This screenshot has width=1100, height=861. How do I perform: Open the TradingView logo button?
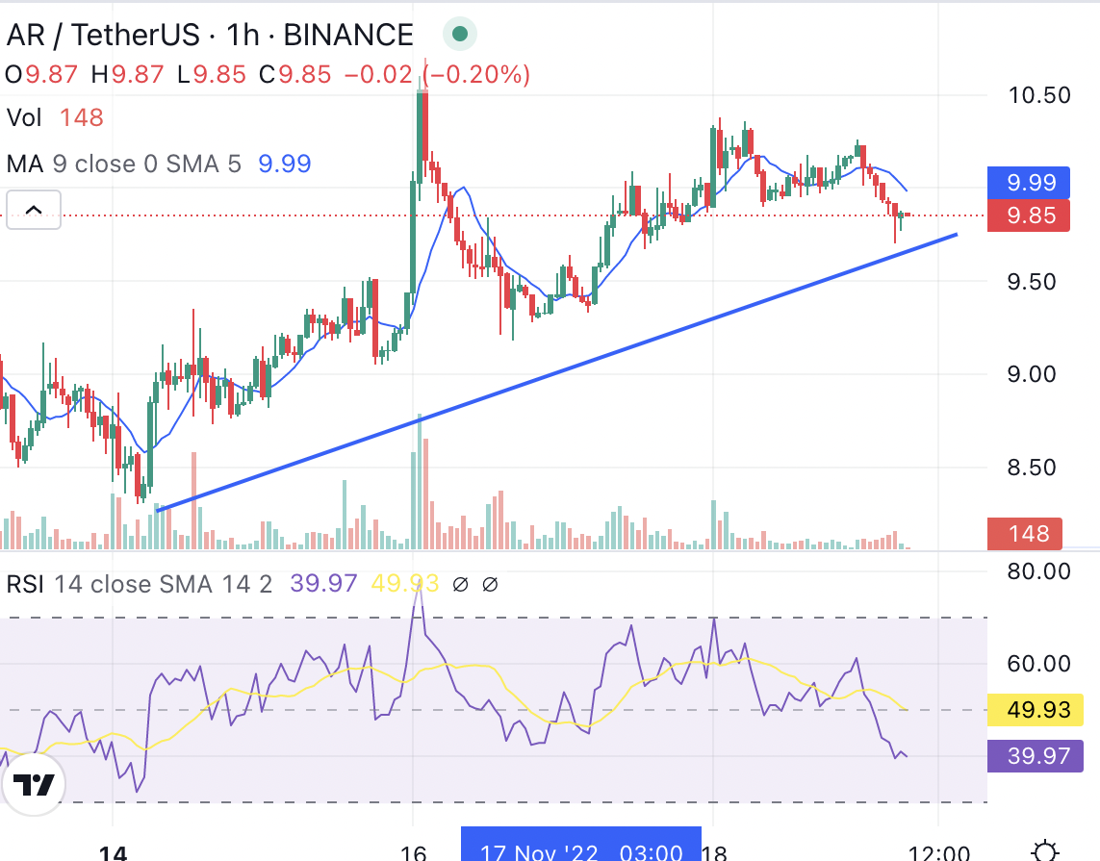34,784
